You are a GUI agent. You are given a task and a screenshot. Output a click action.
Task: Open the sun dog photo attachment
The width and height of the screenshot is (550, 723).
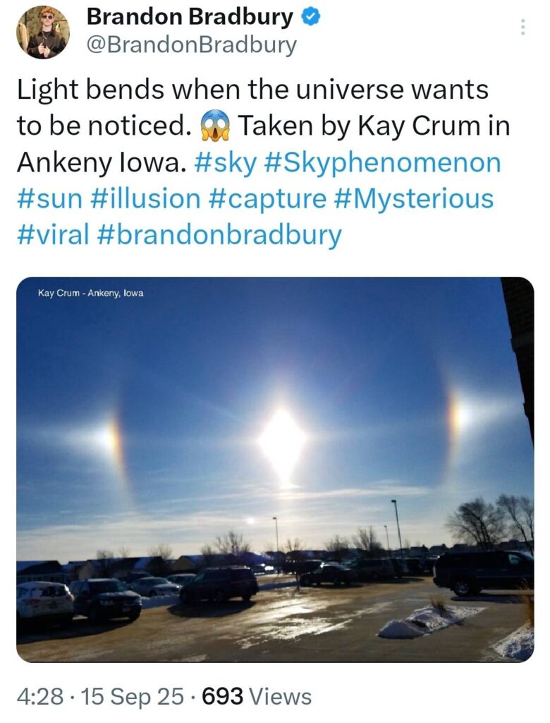pos(275,470)
